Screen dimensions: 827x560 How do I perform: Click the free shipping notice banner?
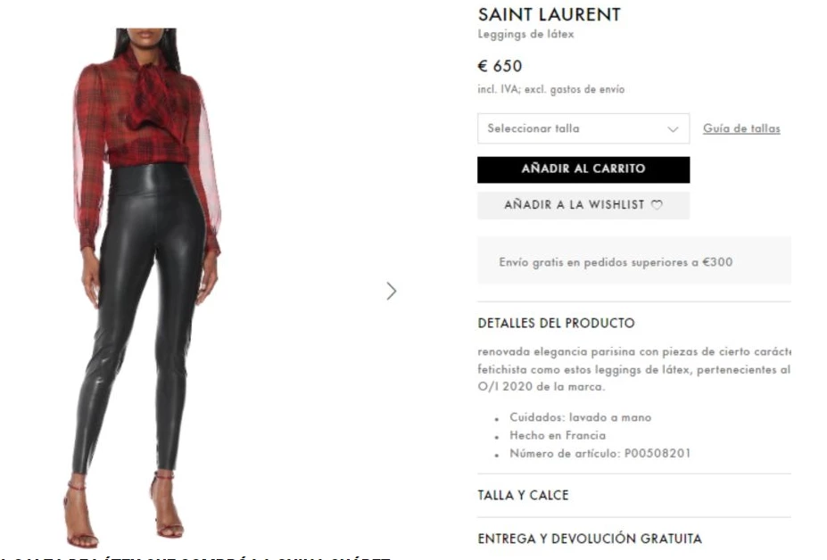pyautogui.click(x=634, y=261)
